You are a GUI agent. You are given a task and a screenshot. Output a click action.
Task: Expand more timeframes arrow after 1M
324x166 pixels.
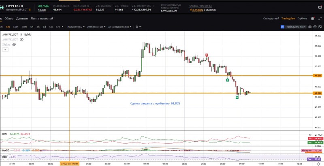pyautogui.click(x=63, y=27)
